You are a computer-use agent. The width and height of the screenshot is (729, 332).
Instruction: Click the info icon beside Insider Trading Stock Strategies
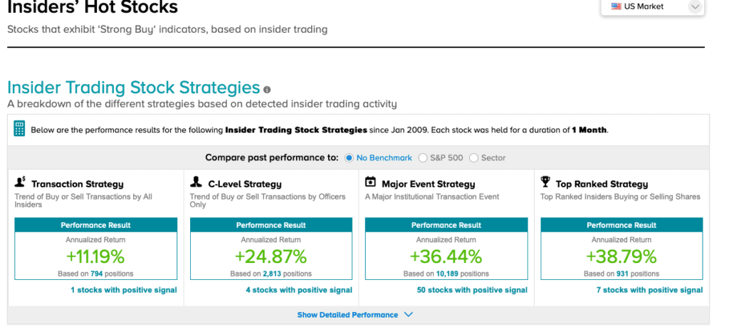tap(267, 89)
